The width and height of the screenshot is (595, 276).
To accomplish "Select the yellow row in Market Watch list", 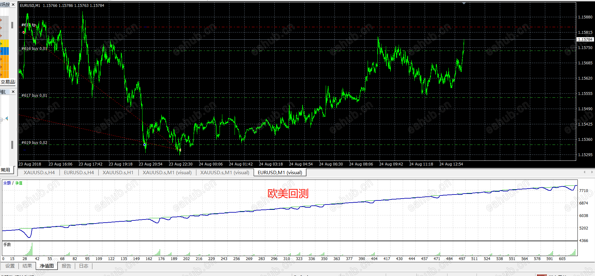I will 4,43.
